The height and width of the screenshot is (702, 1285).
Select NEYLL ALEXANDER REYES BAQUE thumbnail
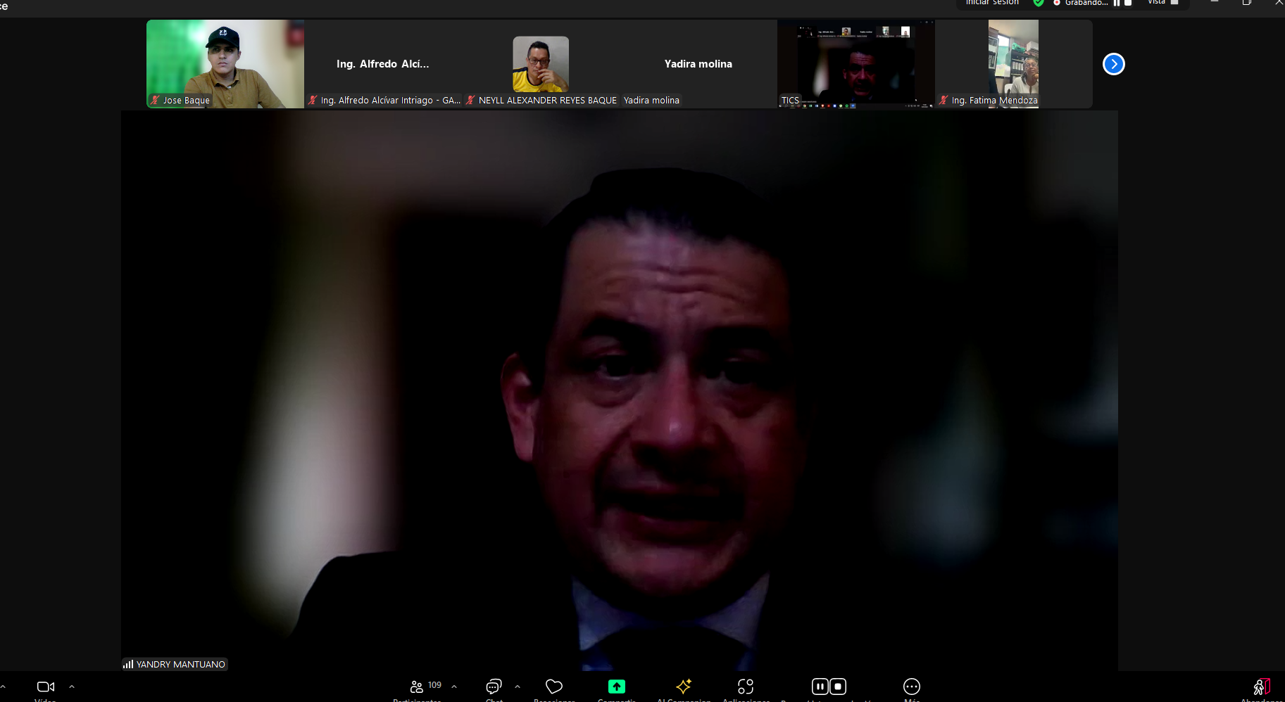click(x=541, y=64)
